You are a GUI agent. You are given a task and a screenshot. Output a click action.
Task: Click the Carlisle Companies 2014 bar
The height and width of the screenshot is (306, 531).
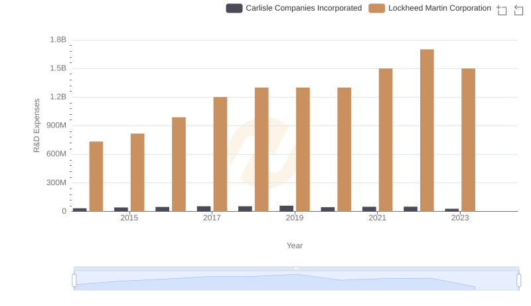point(80,210)
